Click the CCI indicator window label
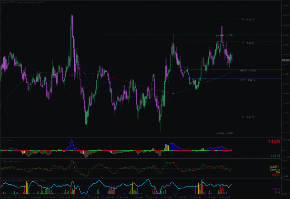 coord(7,141)
